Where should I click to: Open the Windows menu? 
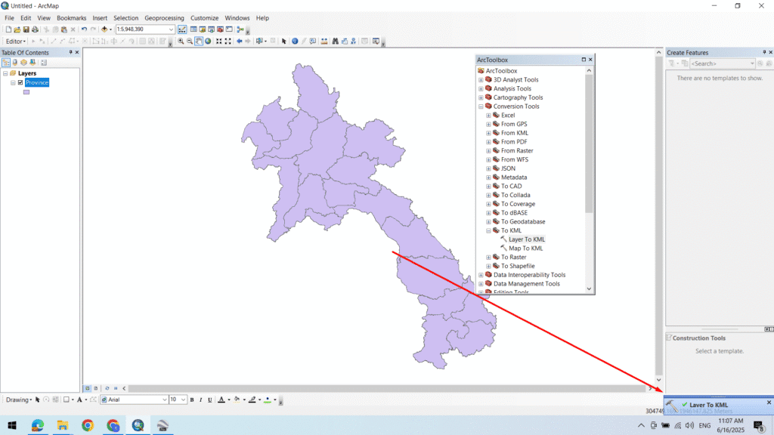click(237, 18)
